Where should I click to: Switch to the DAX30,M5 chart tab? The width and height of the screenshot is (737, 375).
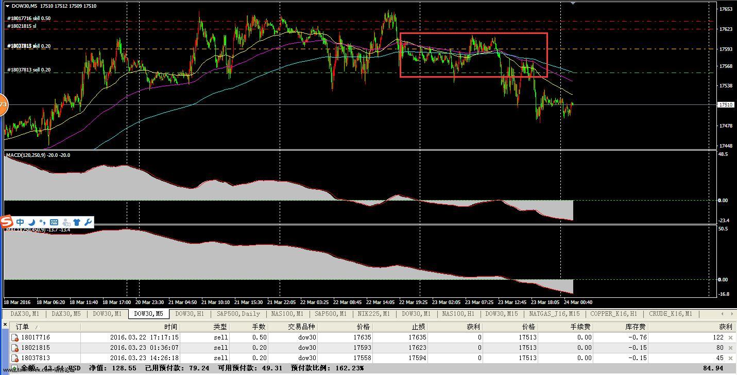click(x=66, y=314)
